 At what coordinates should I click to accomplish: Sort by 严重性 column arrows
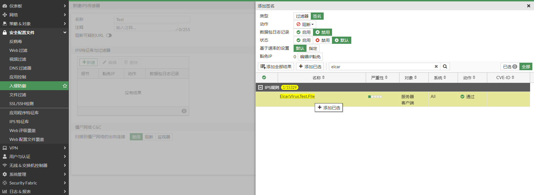pyautogui.click(x=386, y=78)
